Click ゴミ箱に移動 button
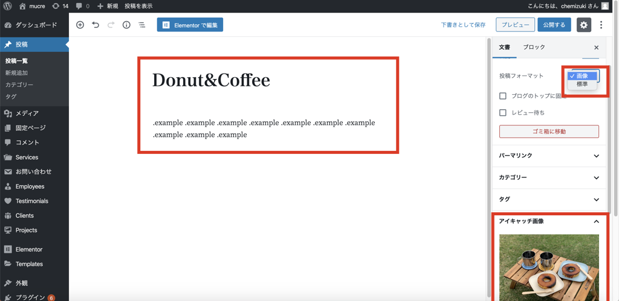The height and width of the screenshot is (301, 619). tap(549, 131)
